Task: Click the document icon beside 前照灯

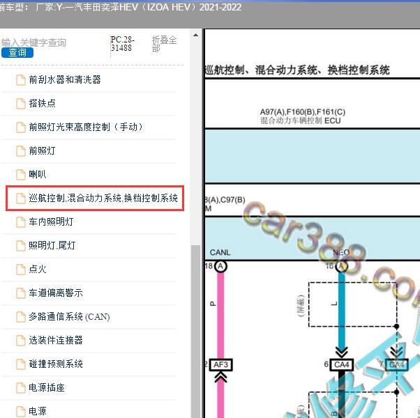Action: coord(21,151)
